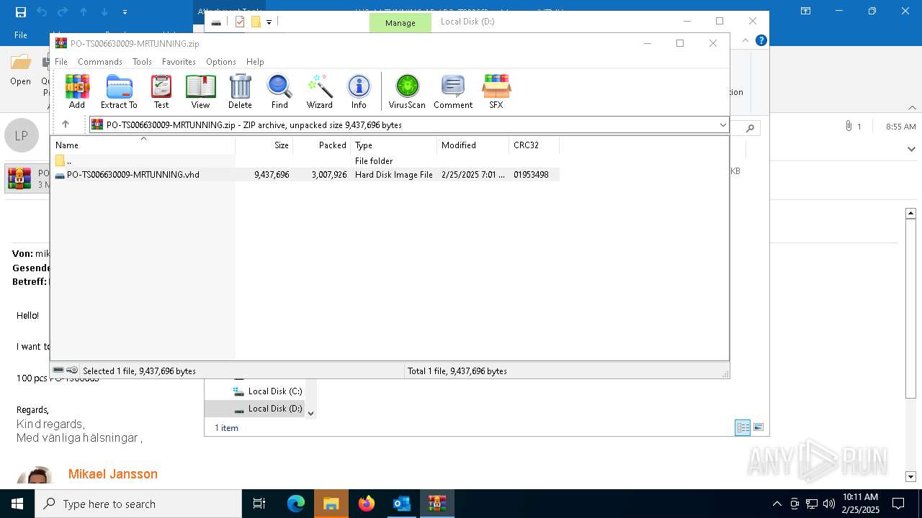Click Explorer help question mark icon
This screenshot has width=922, height=518.
click(x=761, y=40)
